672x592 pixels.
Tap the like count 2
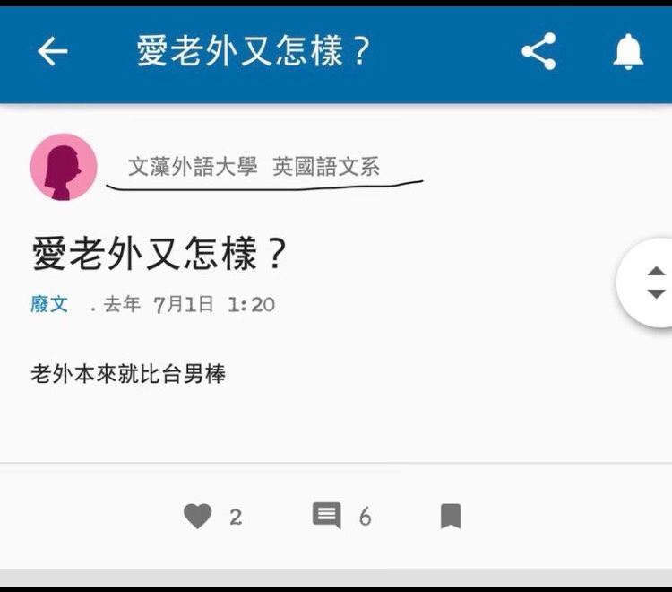236,517
